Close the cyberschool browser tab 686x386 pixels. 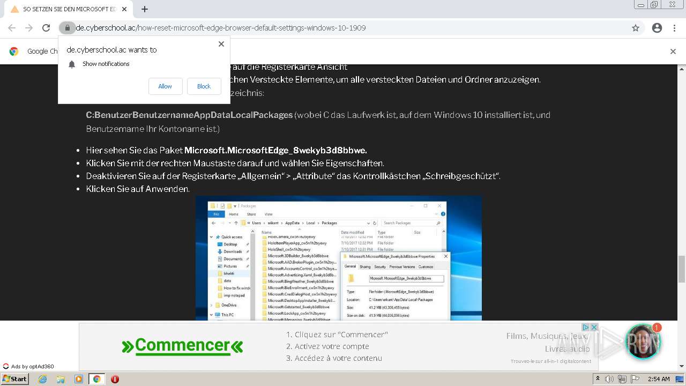click(x=124, y=9)
